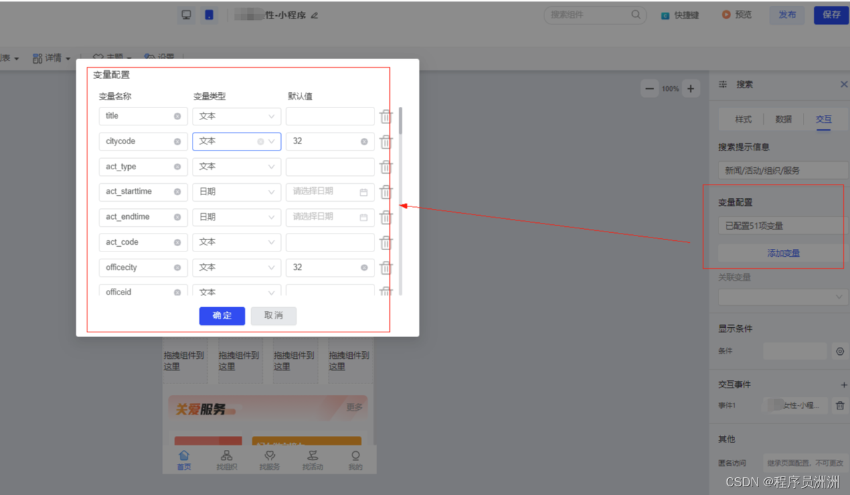The image size is (850, 495).
Task: Click the plus icon to add a 交互事件
Action: (843, 384)
